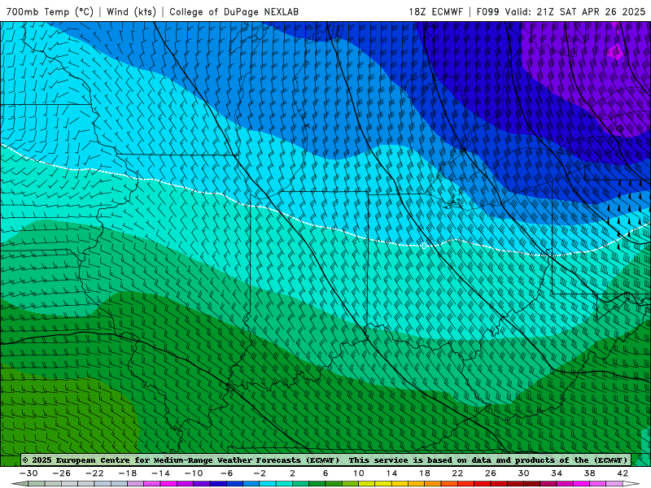Click the '38' color scale label

point(589,473)
